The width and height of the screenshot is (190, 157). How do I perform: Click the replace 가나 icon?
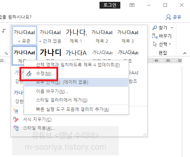pos(154,36)
